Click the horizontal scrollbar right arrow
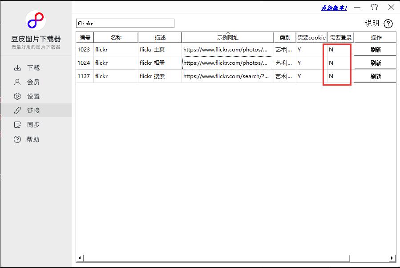The width and height of the screenshot is (400, 268). click(392, 258)
